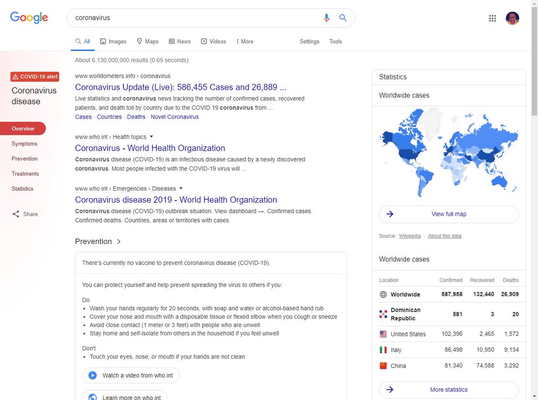Click the Confirmed column header
The width and height of the screenshot is (538, 400).
click(x=451, y=280)
